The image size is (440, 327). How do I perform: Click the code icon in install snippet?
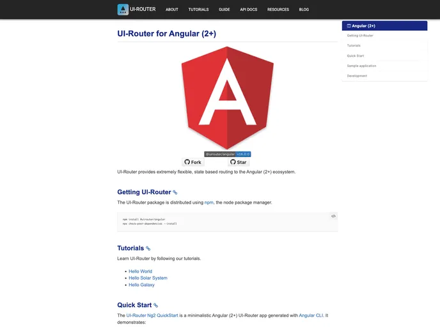click(x=333, y=216)
